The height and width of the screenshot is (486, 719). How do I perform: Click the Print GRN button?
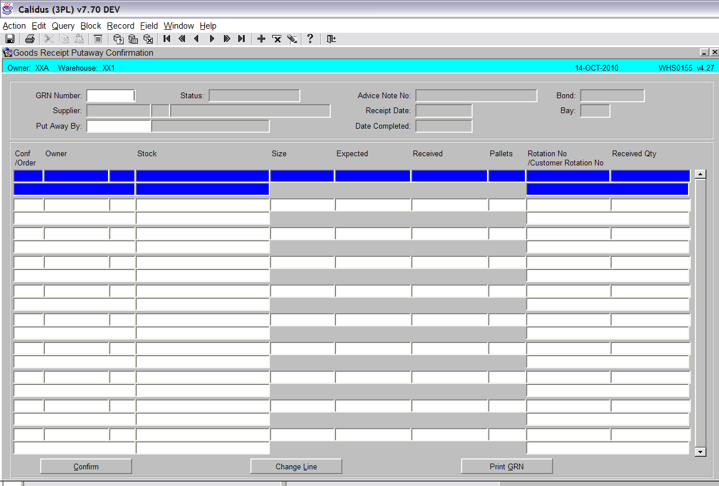507,466
